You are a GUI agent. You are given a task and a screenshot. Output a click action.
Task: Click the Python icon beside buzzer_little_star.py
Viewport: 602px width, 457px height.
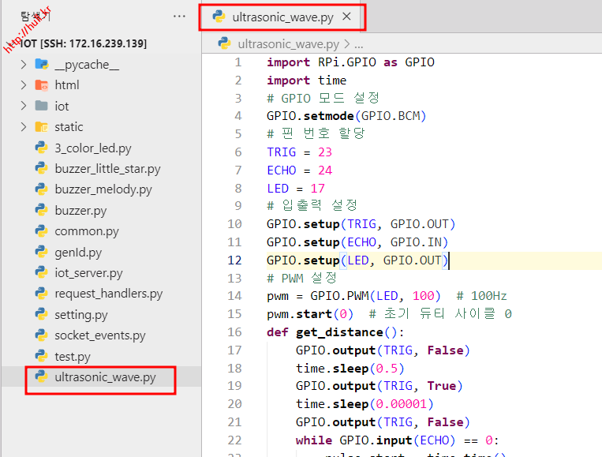pos(41,169)
